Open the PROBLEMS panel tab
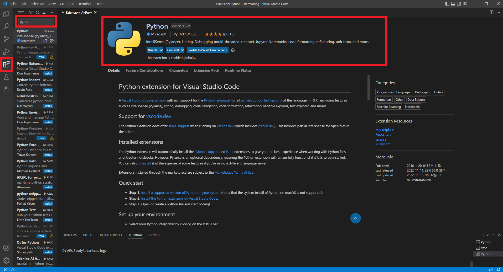503x272 pixels. point(70,235)
